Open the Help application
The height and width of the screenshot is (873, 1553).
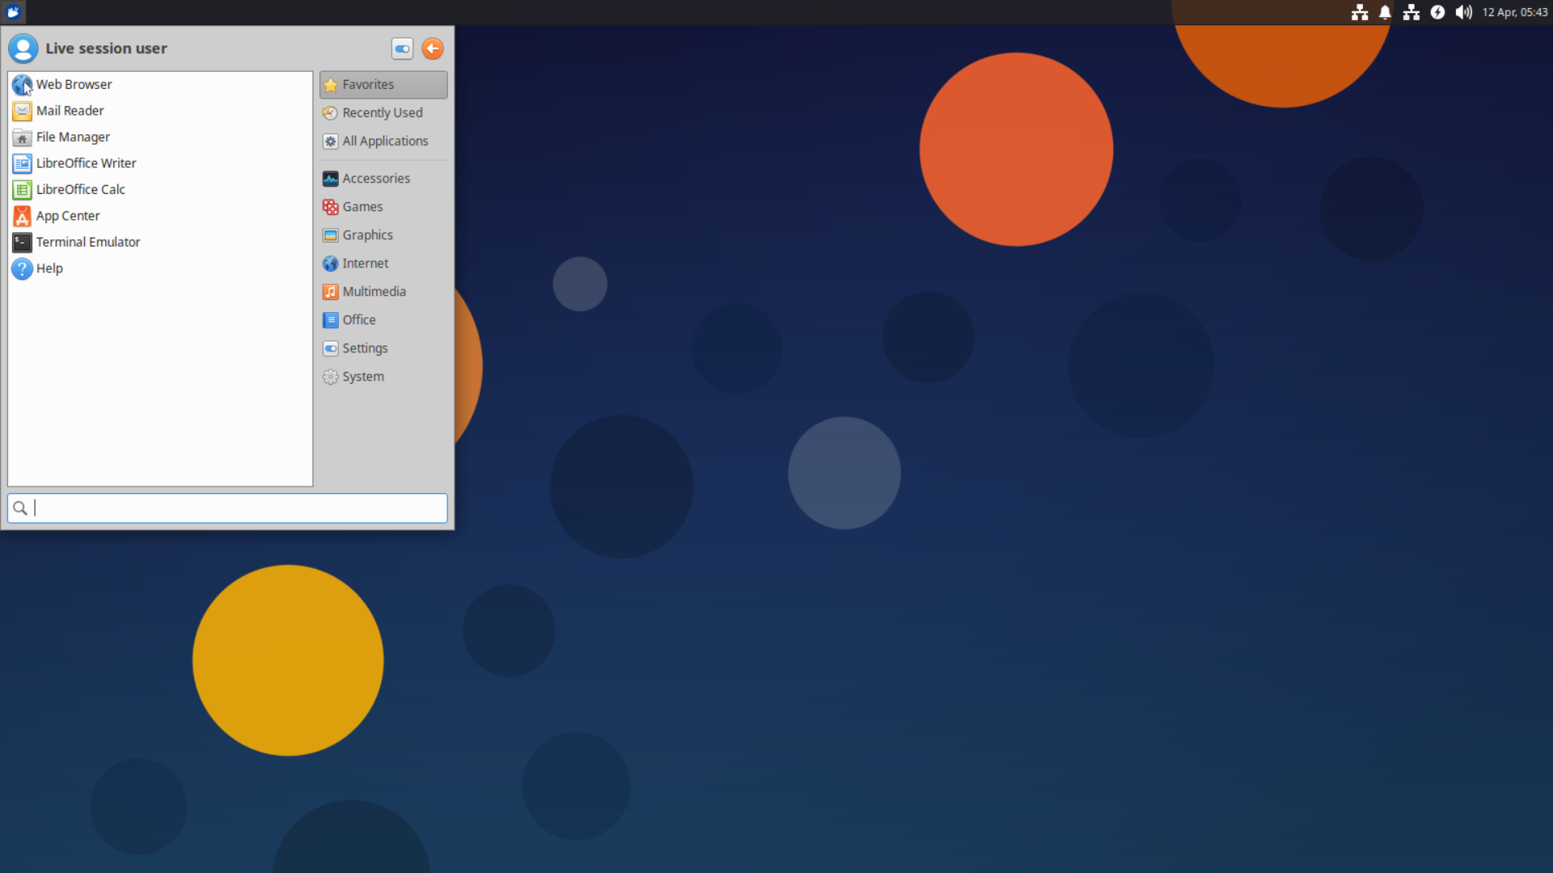(x=49, y=268)
